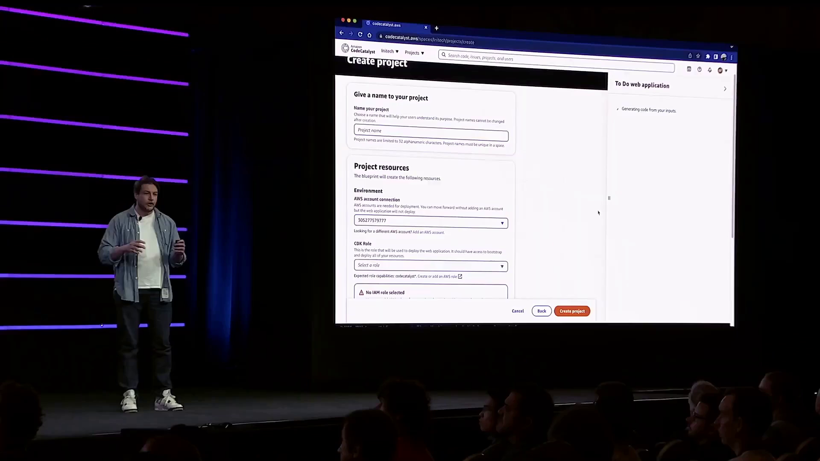Click the Back button

[542, 311]
